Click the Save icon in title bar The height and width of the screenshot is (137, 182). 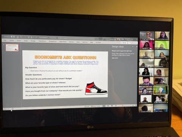[18, 37]
